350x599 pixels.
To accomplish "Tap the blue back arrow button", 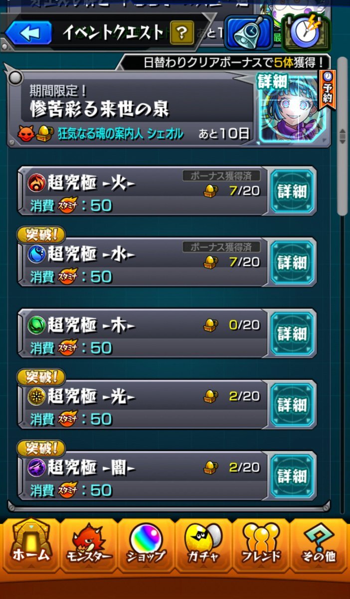I will [x=28, y=32].
